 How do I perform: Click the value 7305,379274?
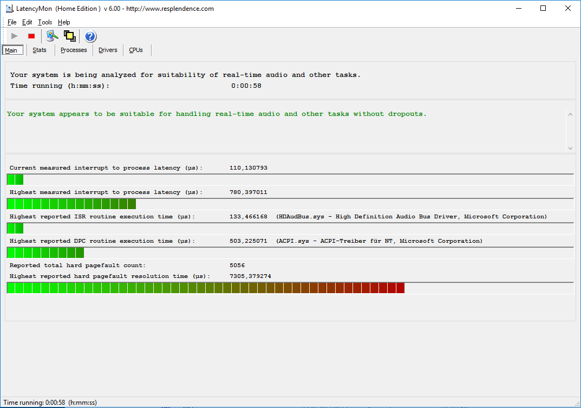click(250, 276)
